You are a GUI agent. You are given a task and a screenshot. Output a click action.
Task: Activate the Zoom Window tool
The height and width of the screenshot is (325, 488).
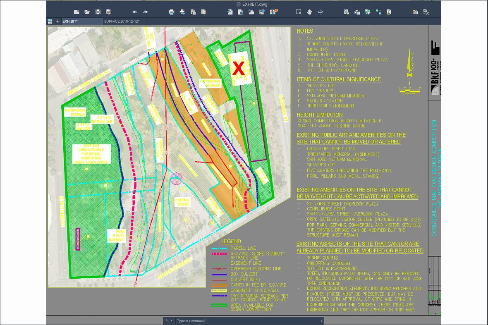pos(299,12)
